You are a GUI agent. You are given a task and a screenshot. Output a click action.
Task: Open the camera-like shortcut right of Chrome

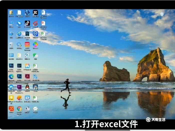(27, 109)
